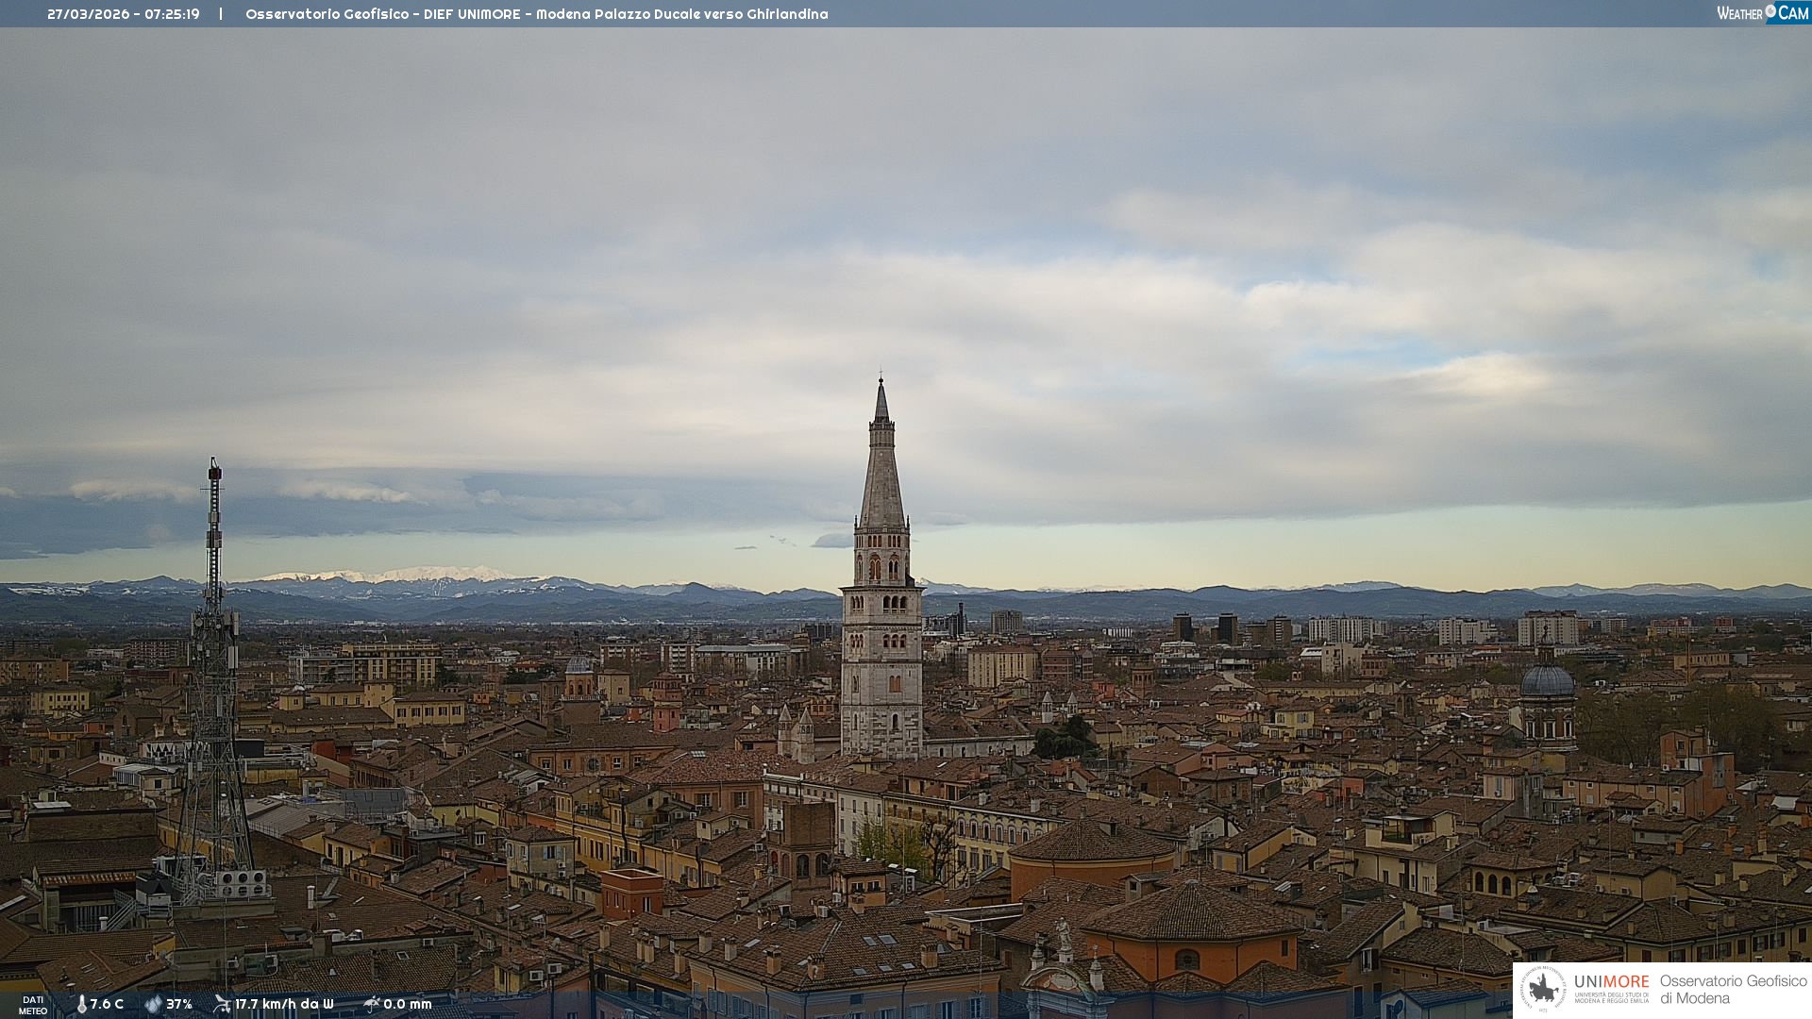Click the rain umbrella precipitation icon
1812x1019 pixels.
coord(371,1004)
